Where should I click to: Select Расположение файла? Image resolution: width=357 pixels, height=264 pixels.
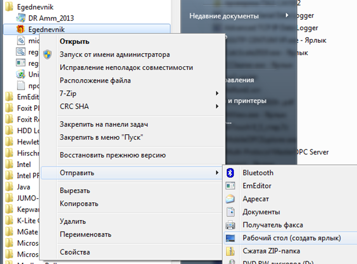click(95, 81)
